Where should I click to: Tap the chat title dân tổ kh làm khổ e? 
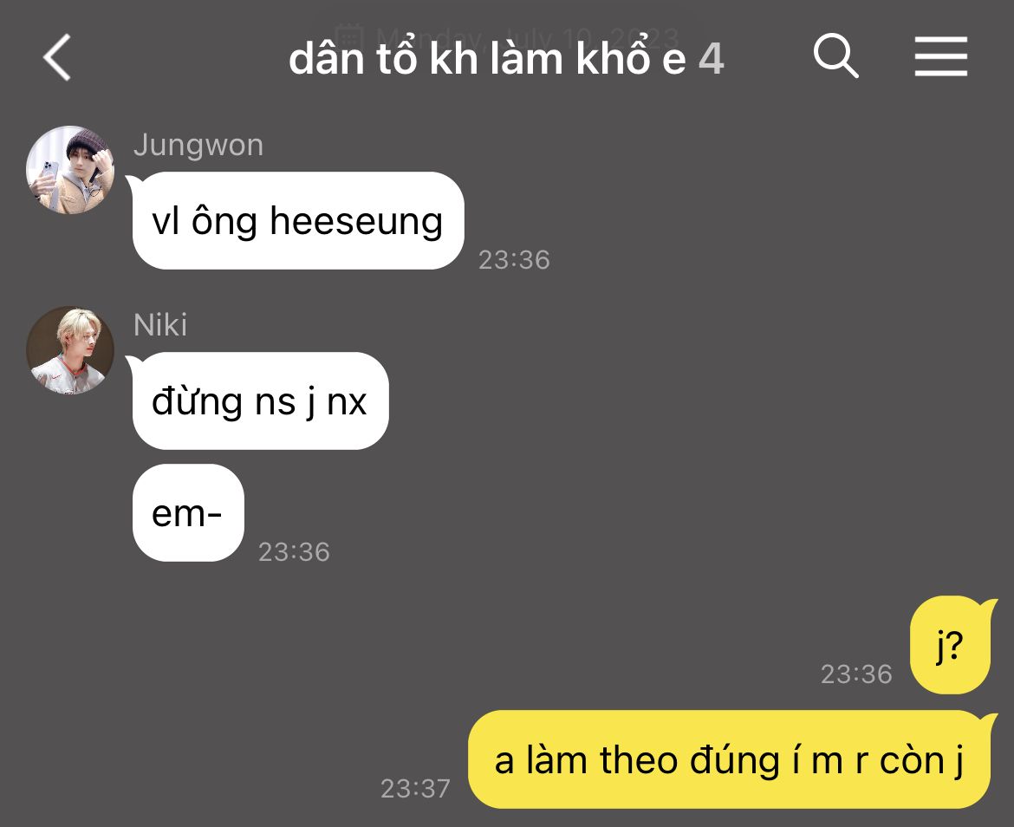pyautogui.click(x=487, y=59)
